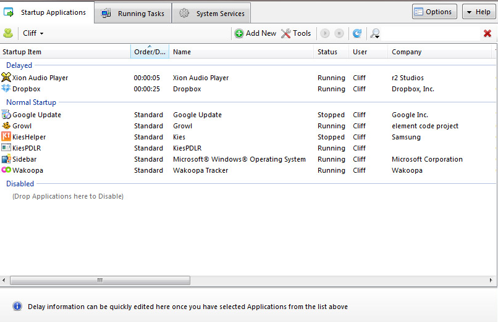Switch to the Startup Applications tab
This screenshot has height=322, width=498.
pos(47,12)
